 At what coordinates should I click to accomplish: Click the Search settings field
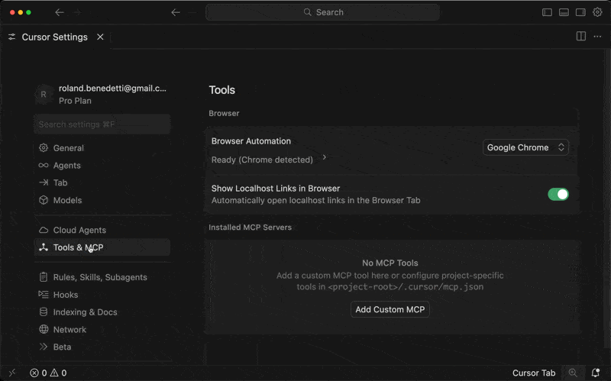[x=102, y=124]
